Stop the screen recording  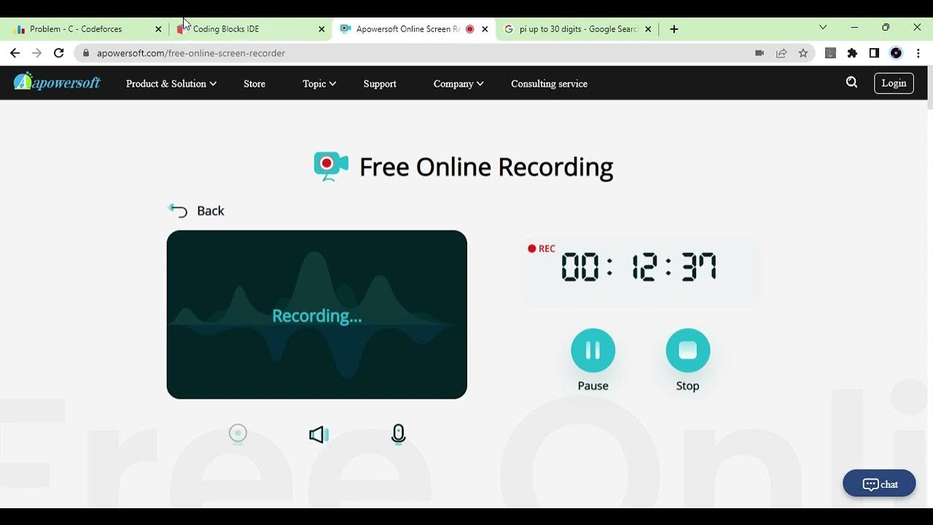point(687,351)
